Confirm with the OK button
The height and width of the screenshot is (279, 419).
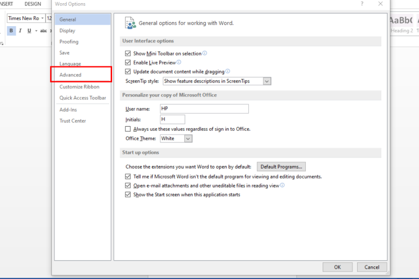[337, 267]
